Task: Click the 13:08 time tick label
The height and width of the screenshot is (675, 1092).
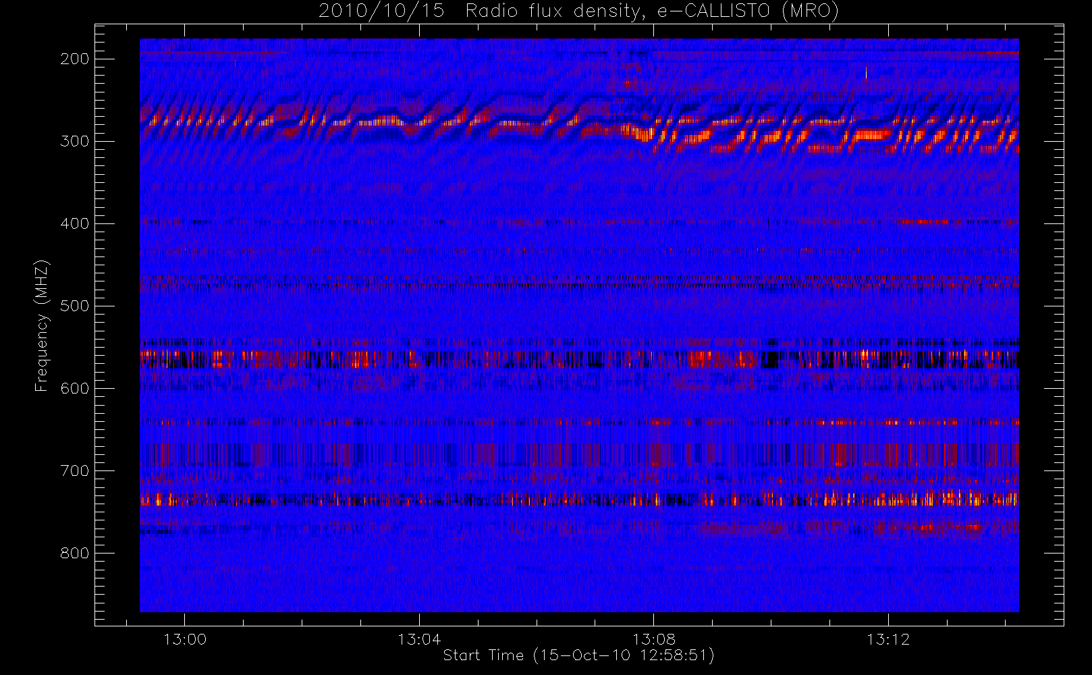Action: 653,639
